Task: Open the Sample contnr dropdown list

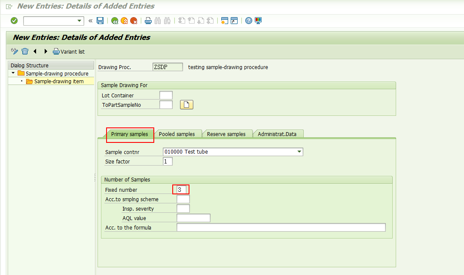Action: coord(299,152)
